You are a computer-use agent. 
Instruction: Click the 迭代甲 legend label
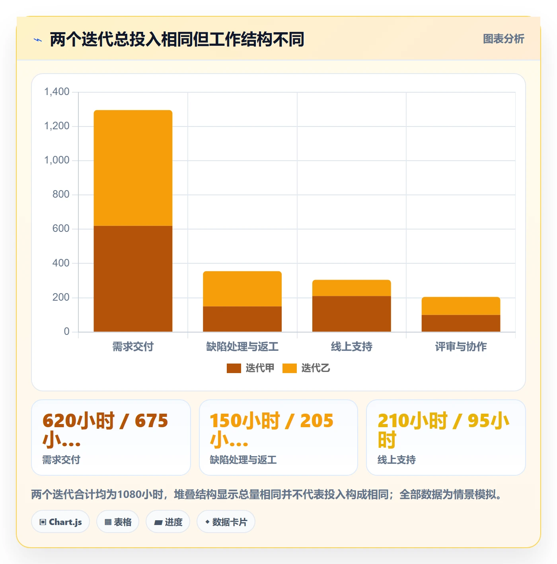[x=260, y=368]
